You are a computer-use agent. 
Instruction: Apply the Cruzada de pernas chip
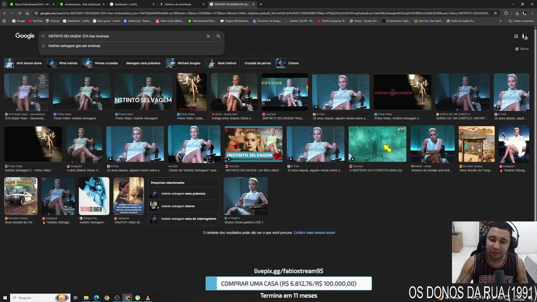[258, 63]
